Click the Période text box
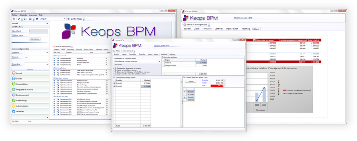The height and width of the screenshot is (141, 357). (x=38, y=58)
